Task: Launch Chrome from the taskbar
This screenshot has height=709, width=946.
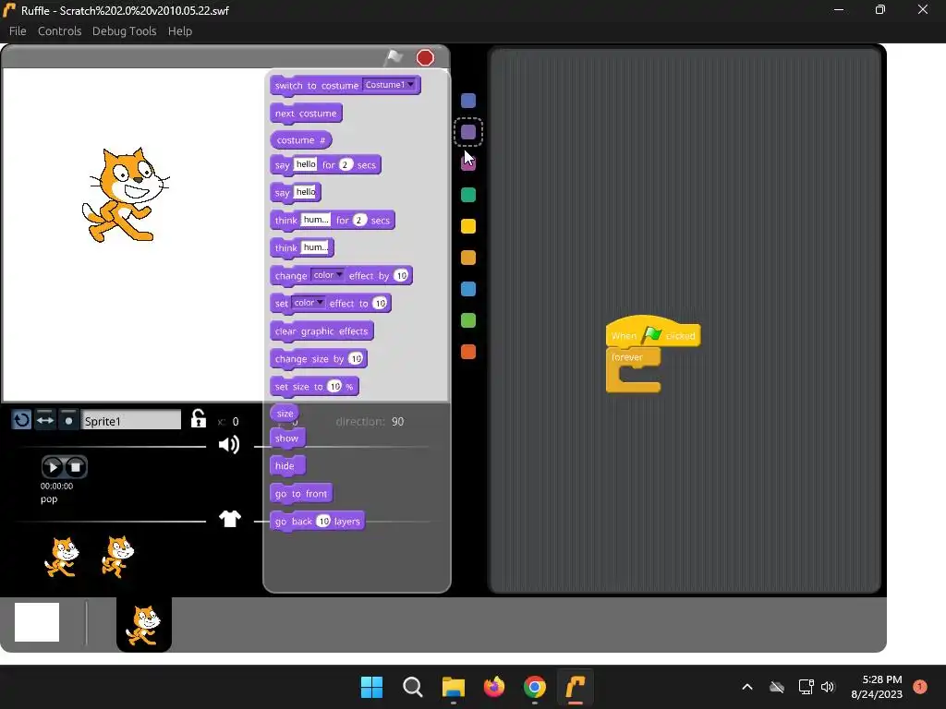Action: [535, 687]
